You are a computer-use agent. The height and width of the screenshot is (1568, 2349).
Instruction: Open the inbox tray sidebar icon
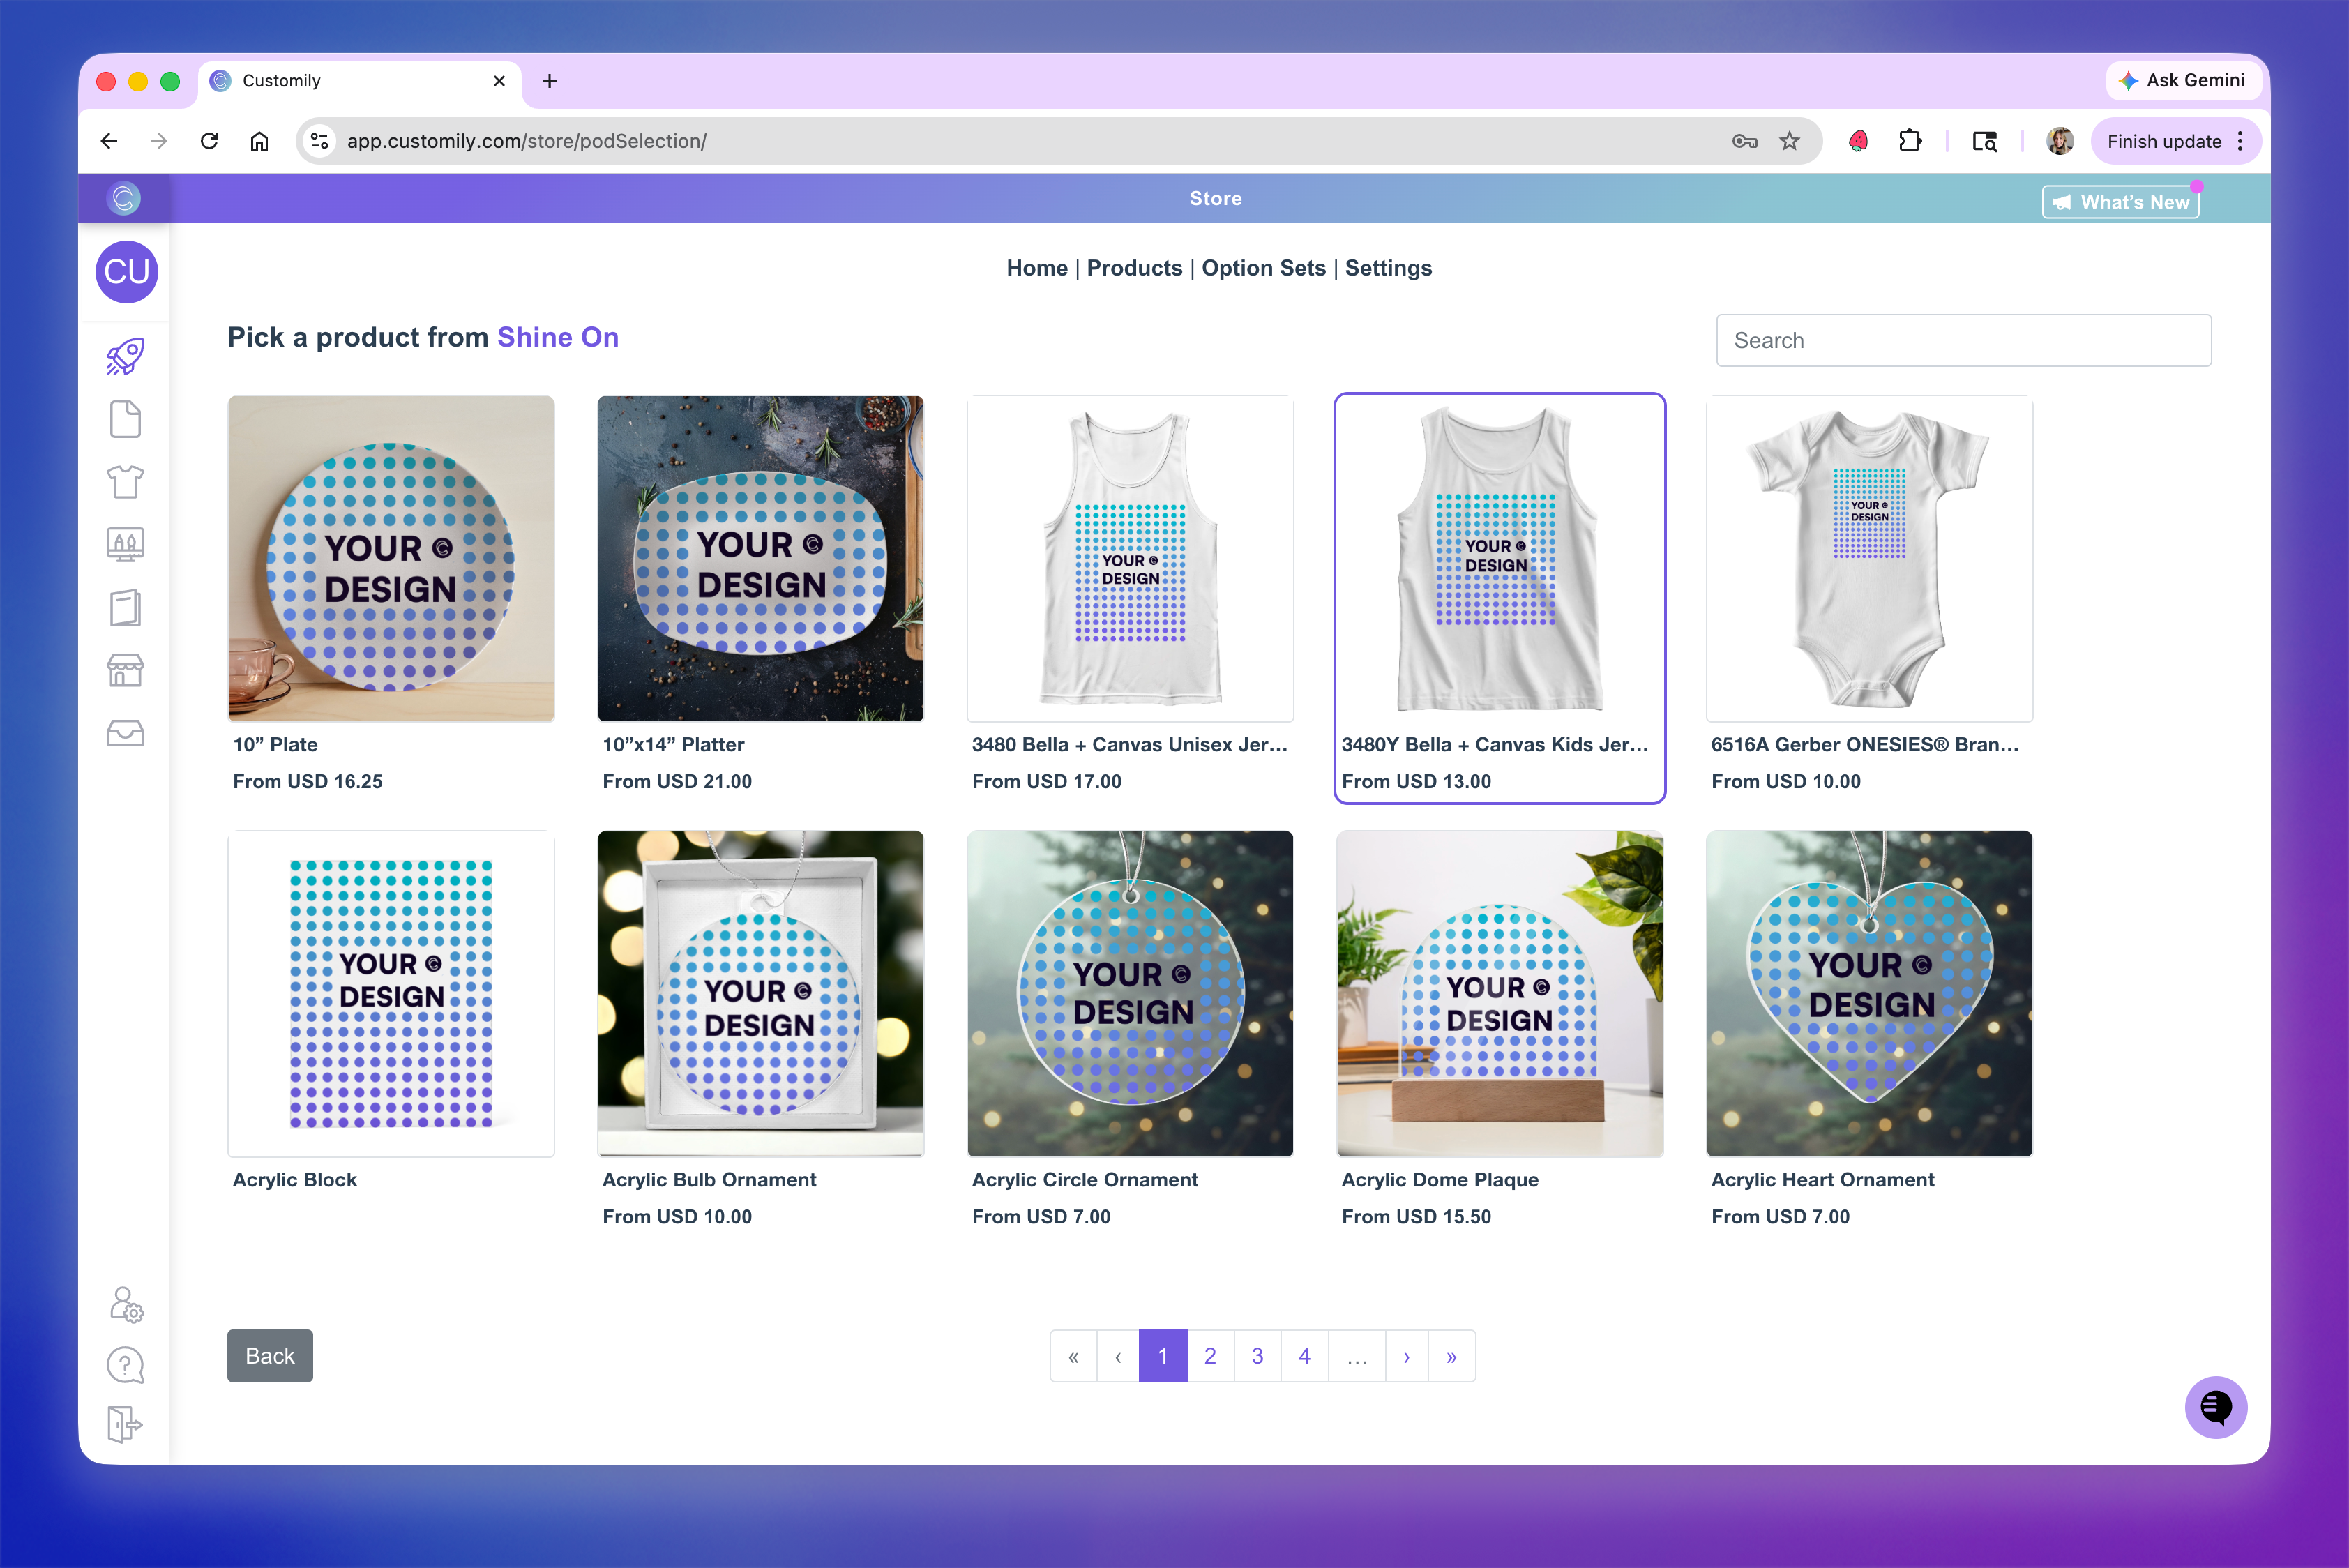(126, 733)
